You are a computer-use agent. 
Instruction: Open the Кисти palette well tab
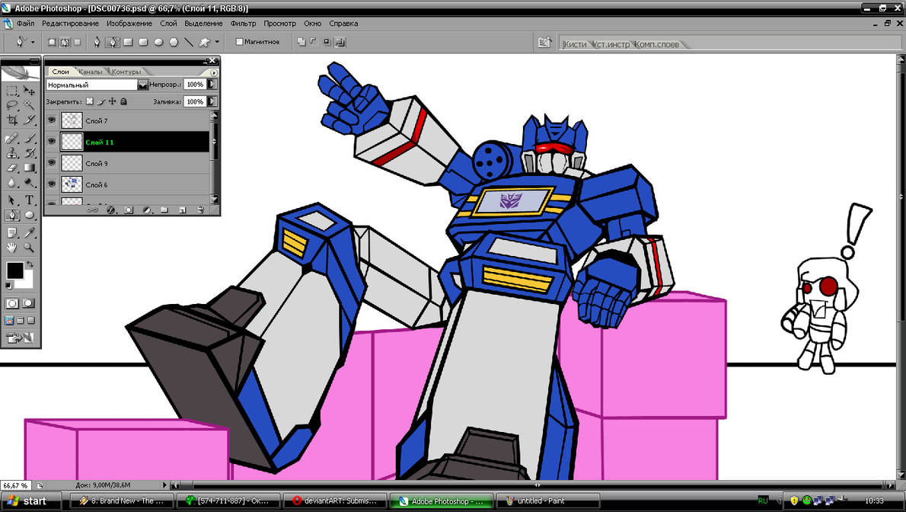point(575,44)
